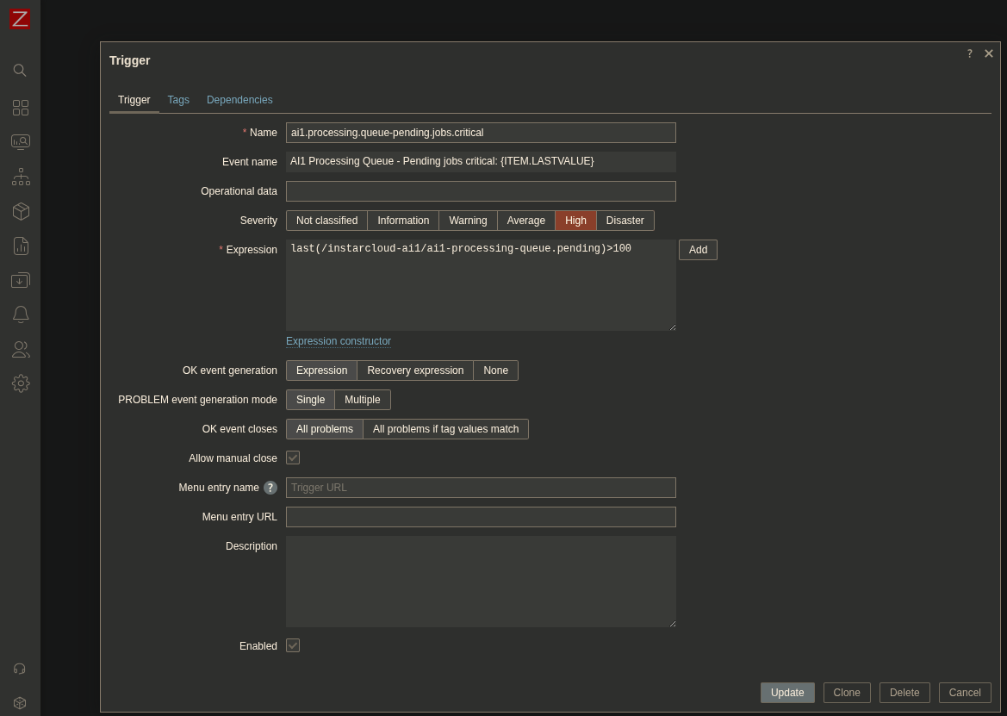Set severity to Warning
Screen dimensions: 1007x716
click(x=468, y=221)
